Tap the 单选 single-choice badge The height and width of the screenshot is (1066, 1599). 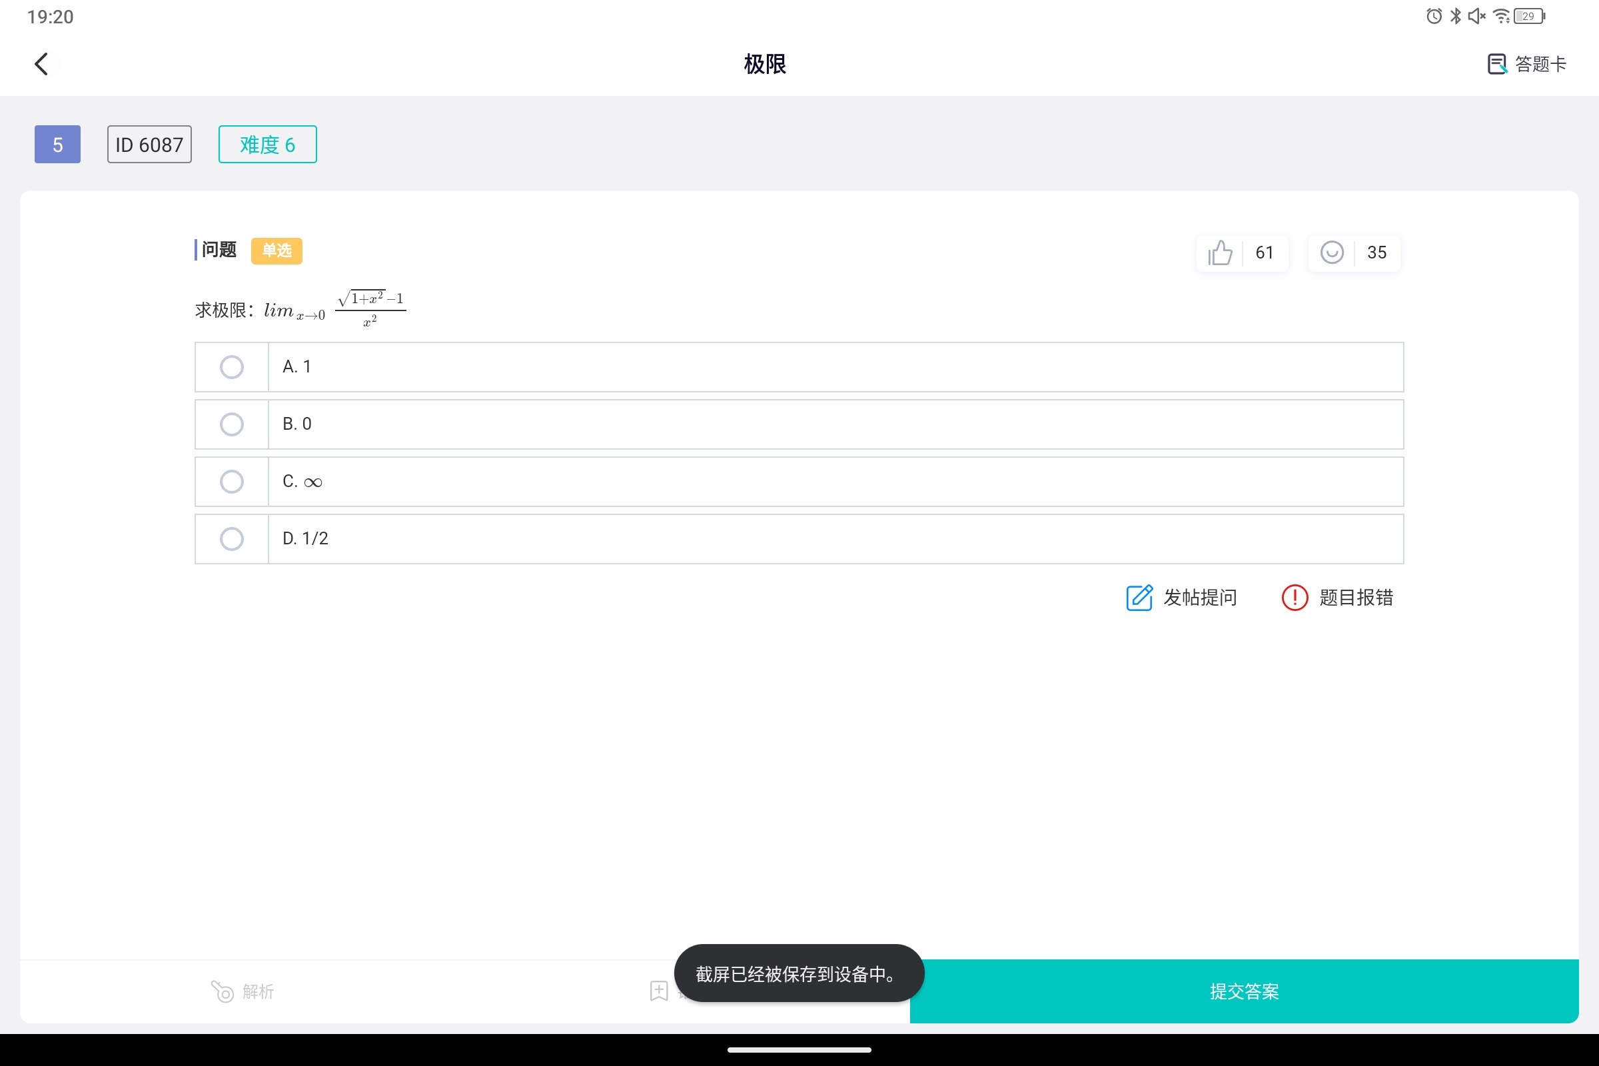click(276, 251)
